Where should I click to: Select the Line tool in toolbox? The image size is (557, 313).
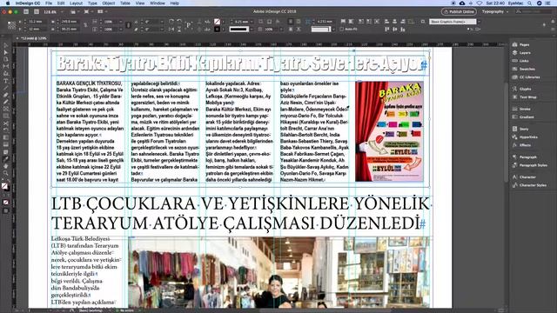6,88
